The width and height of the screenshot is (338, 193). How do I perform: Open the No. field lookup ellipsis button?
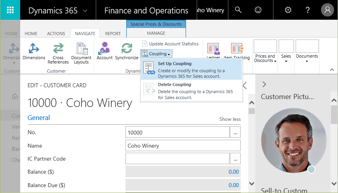pos(235,132)
